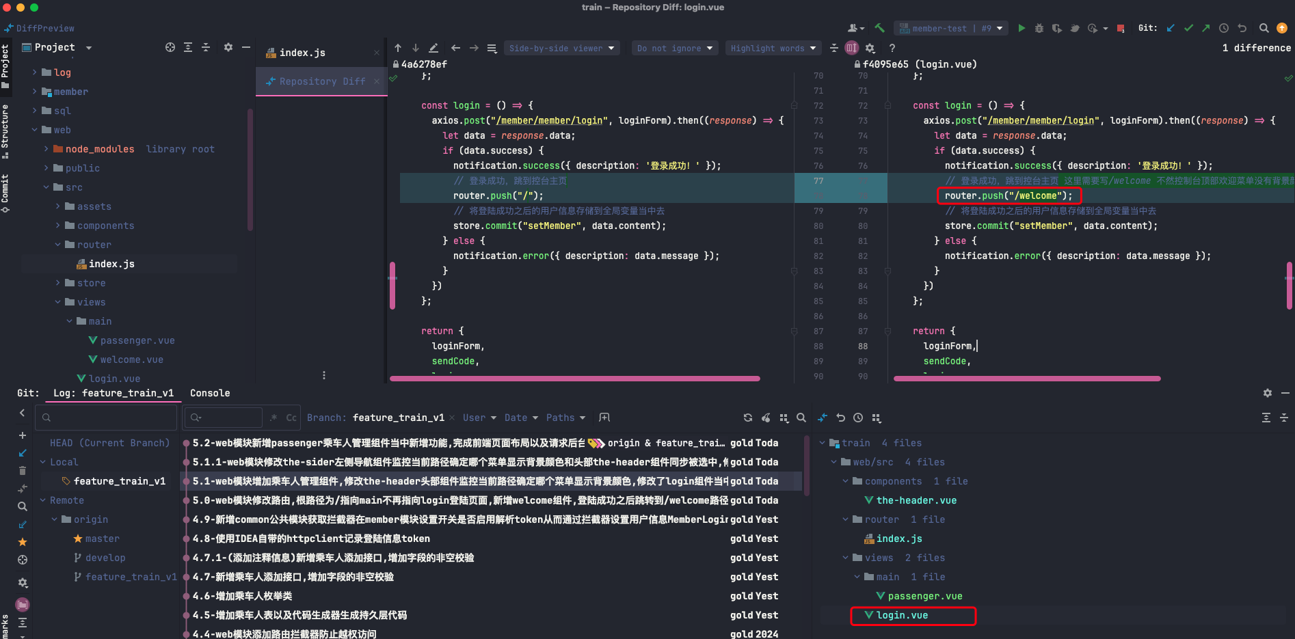Image resolution: width=1295 pixels, height=639 pixels.
Task: Click right diff pane horizontal scrollbar
Action: 1027,379
